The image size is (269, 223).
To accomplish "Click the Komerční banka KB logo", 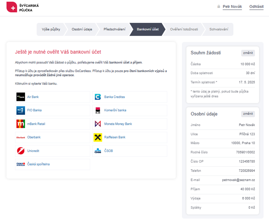I will [x=98, y=110].
